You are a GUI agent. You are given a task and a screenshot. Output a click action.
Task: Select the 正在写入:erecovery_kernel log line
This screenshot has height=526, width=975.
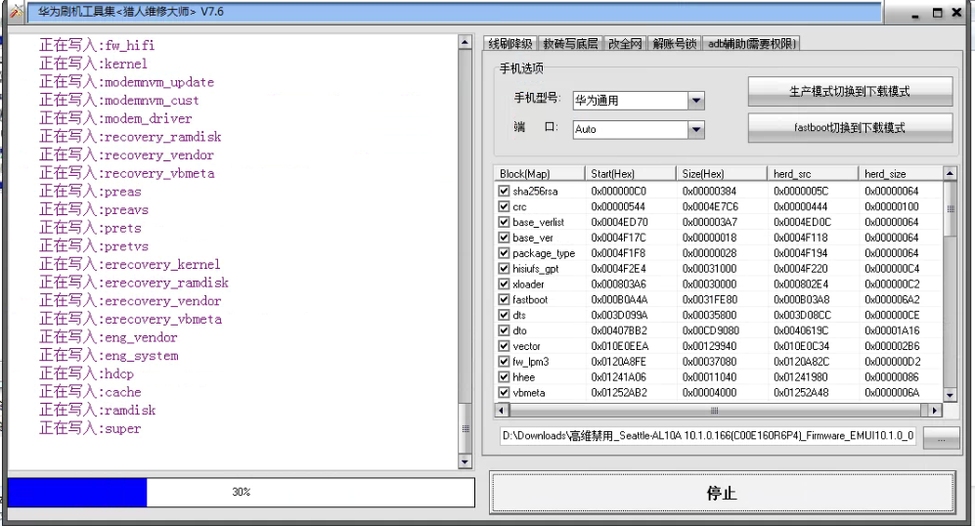[x=130, y=264]
